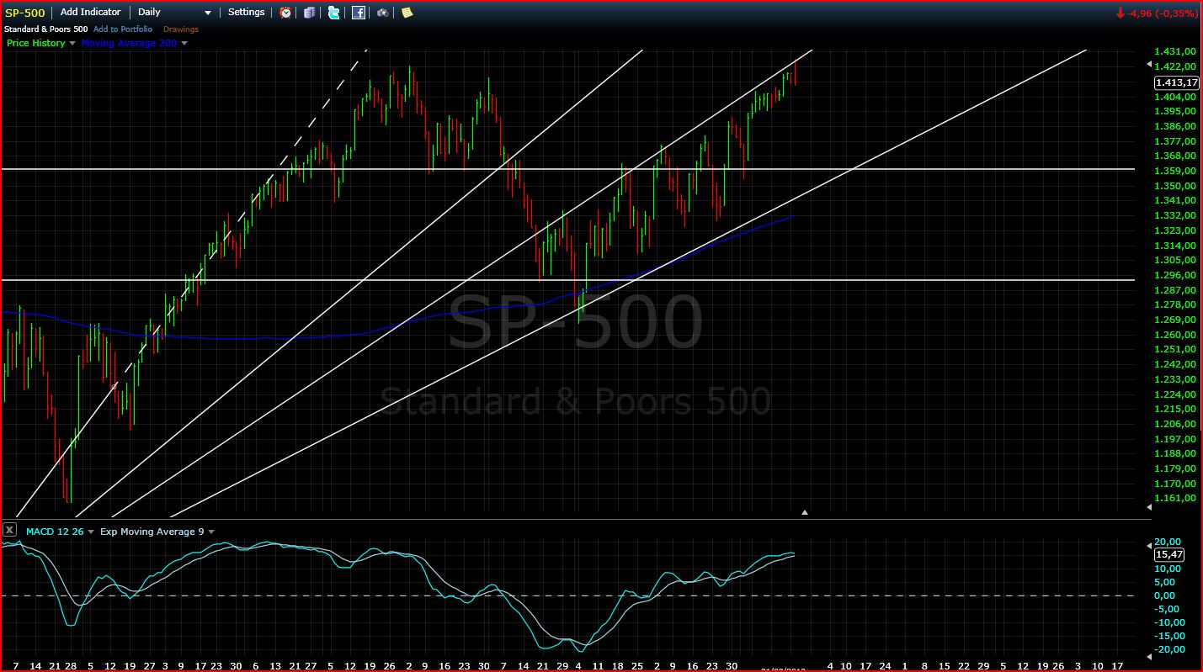This screenshot has width=1203, height=672.
Task: Open the yellow sticky note icon
Action: point(407,13)
